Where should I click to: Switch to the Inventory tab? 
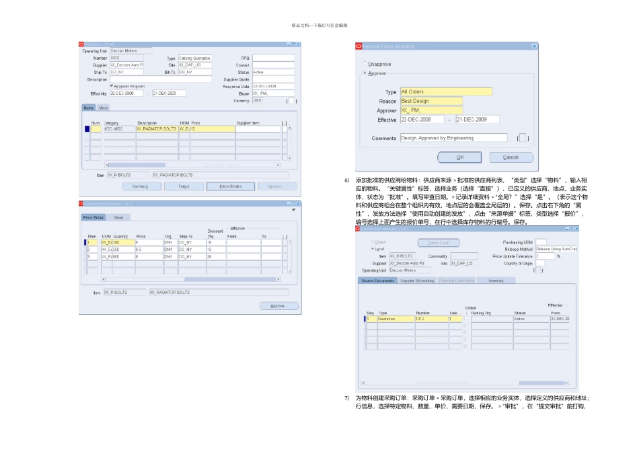pyautogui.click(x=496, y=281)
